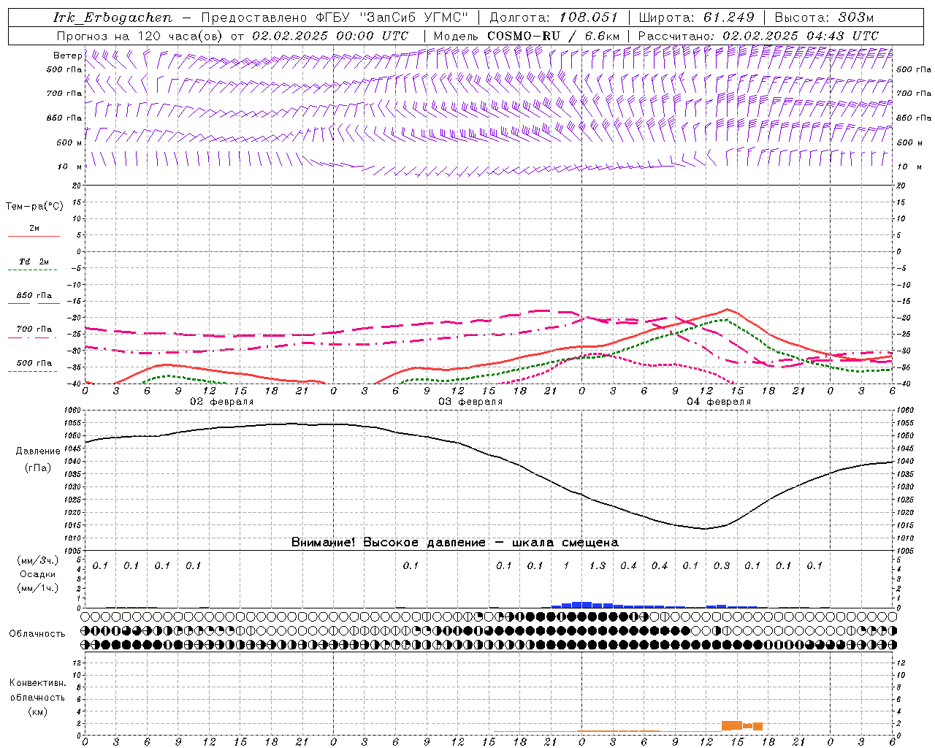The height and width of the screenshot is (748, 935).
Task: Click the latitude value Широта: 61.249
Action: click(x=696, y=18)
